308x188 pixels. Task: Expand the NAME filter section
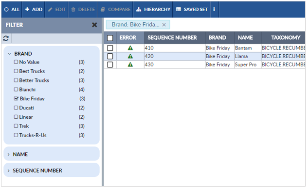8,155
